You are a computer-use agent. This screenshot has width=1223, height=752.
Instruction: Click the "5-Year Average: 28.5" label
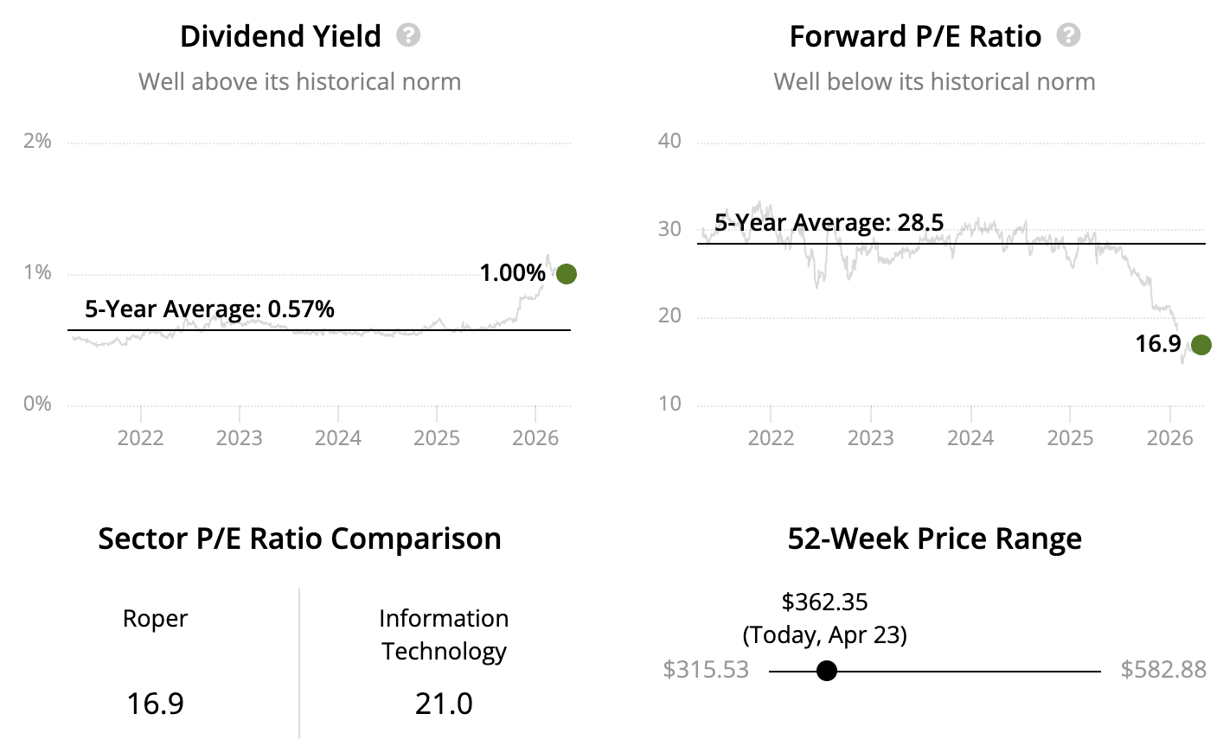pos(829,223)
